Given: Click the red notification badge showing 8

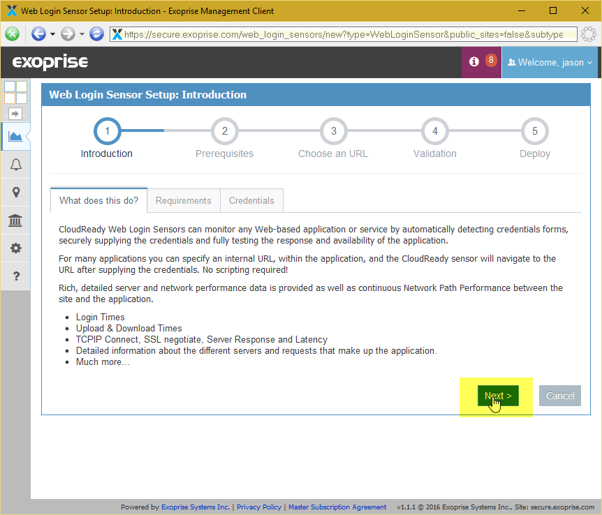Looking at the screenshot, I should pos(491,60).
